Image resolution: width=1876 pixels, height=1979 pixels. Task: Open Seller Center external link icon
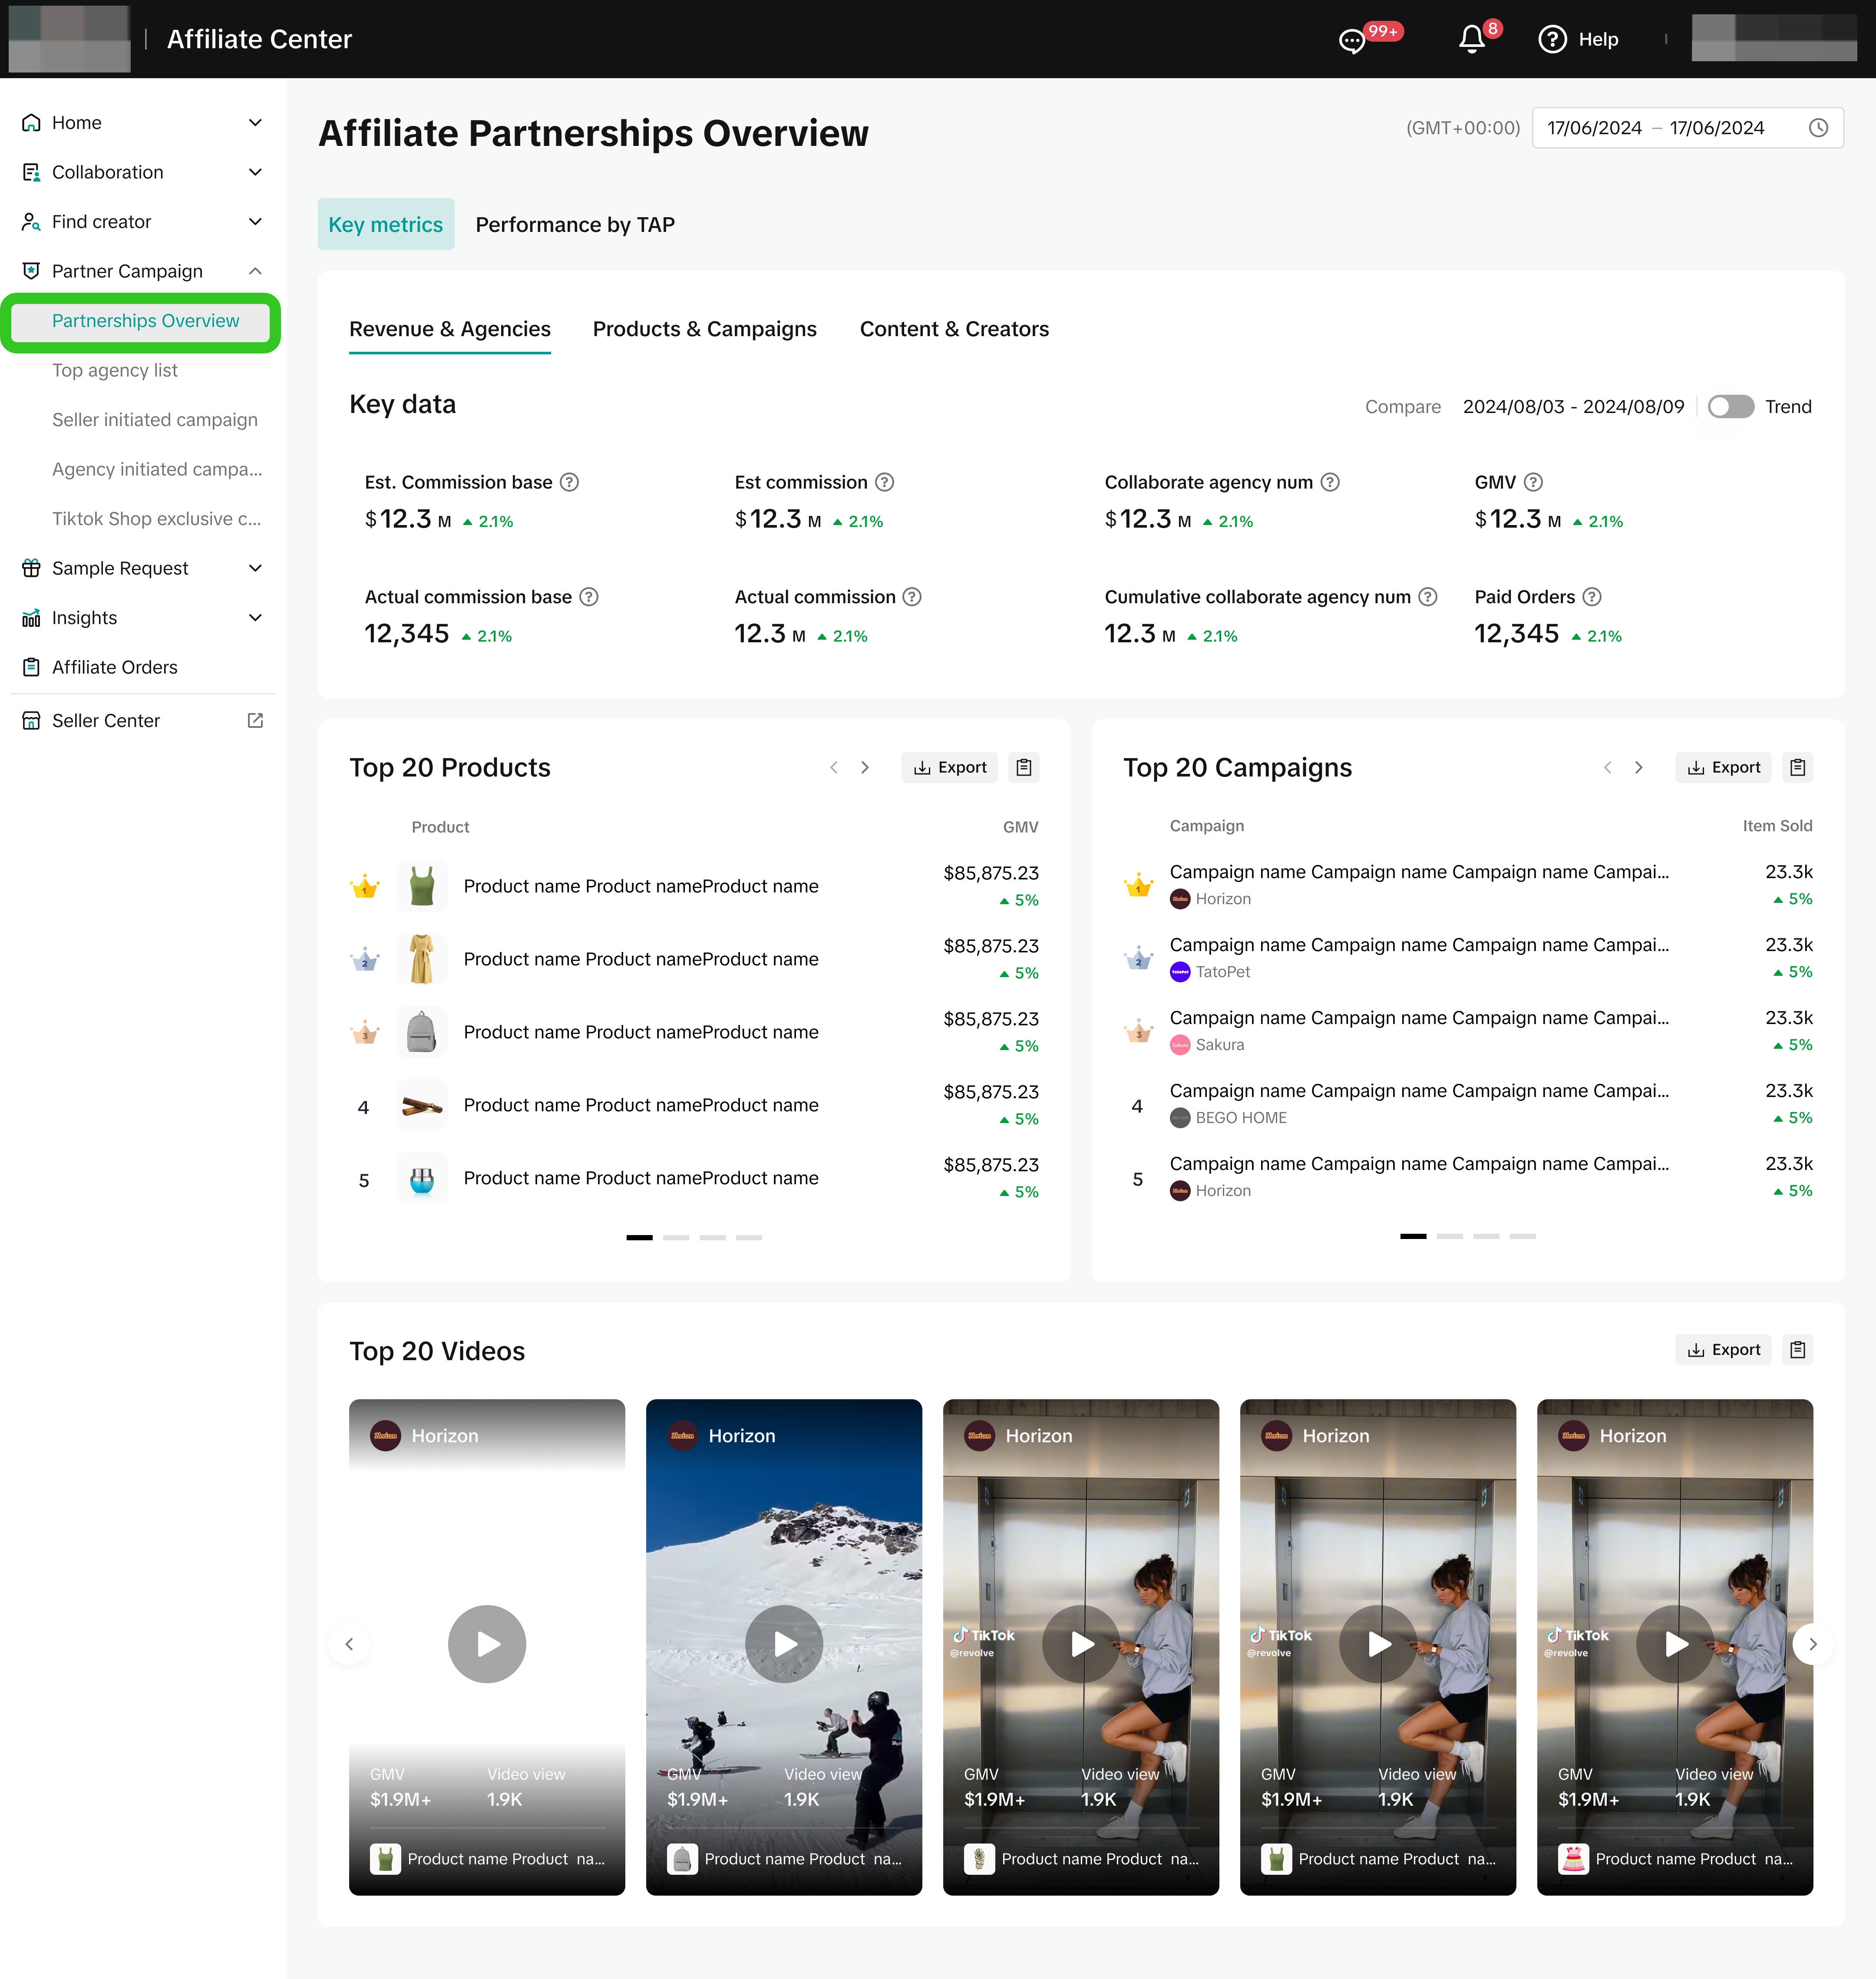pos(255,720)
